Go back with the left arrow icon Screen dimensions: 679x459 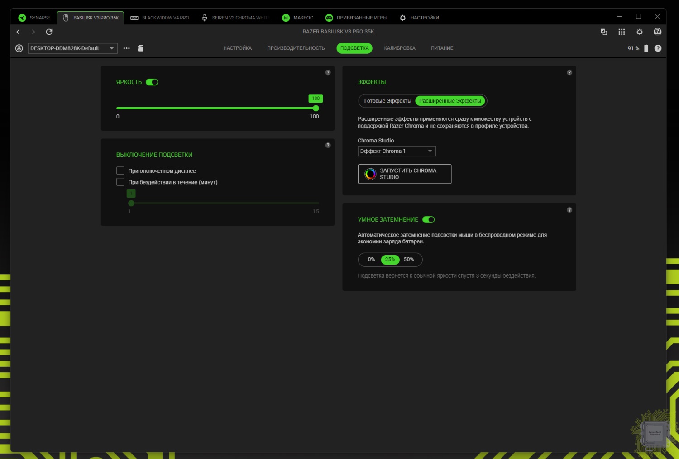click(x=18, y=32)
